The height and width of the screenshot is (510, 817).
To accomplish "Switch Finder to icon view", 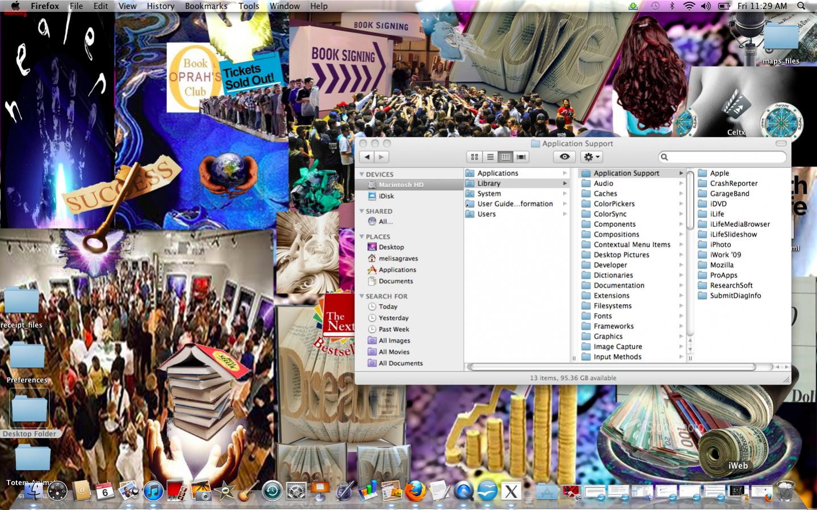I will tap(475, 157).
